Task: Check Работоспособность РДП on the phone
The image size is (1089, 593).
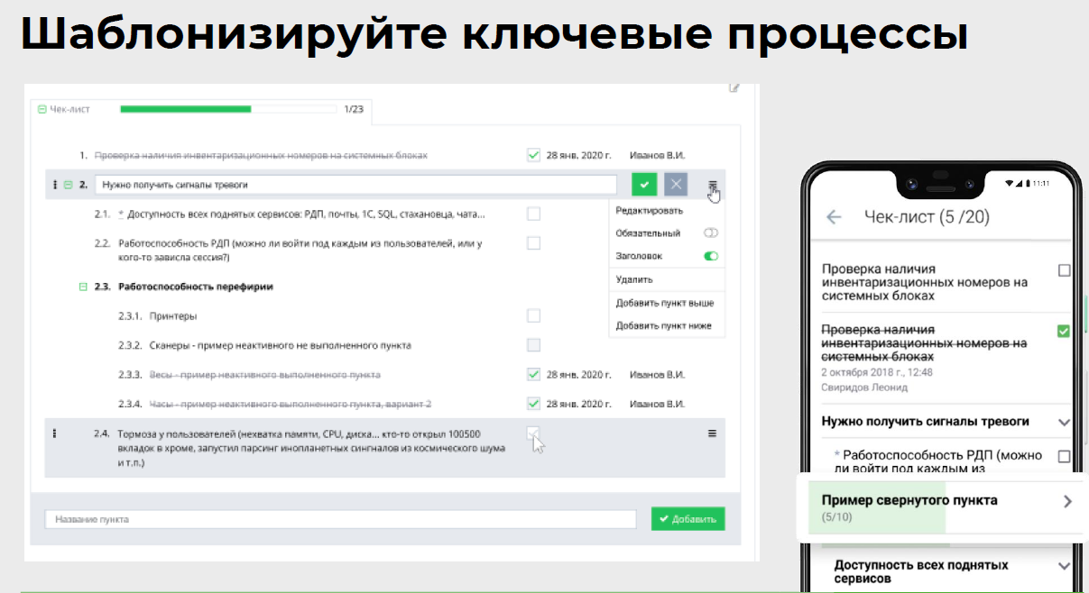Action: 1064,456
